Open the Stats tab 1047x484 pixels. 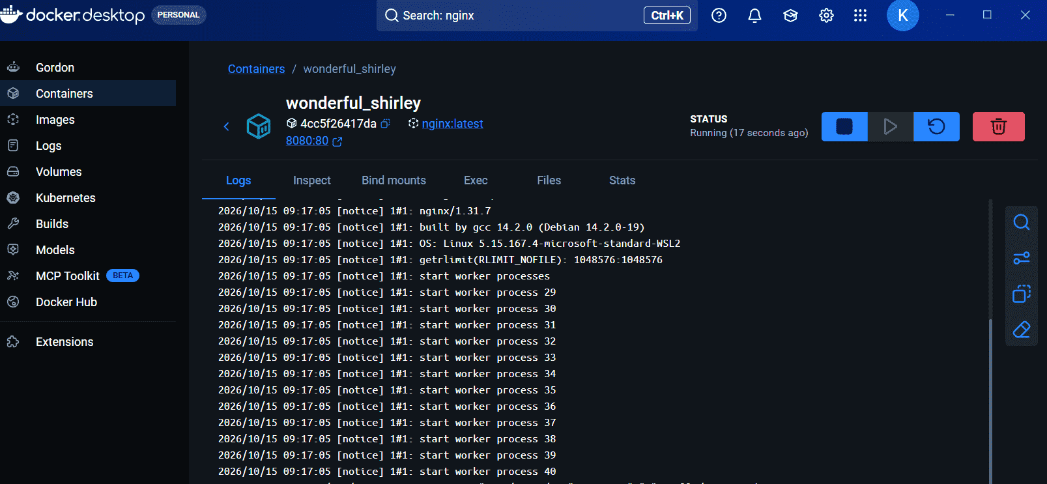point(622,180)
